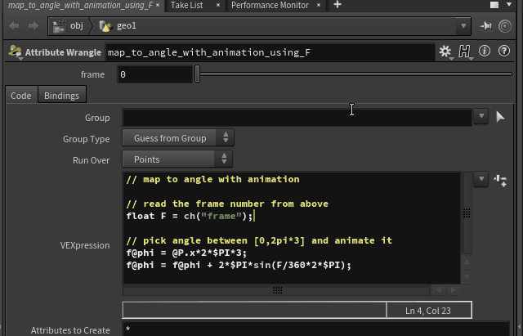This screenshot has width=523, height=336.
Task: Maximize pane using the square icon
Action: point(494,5)
